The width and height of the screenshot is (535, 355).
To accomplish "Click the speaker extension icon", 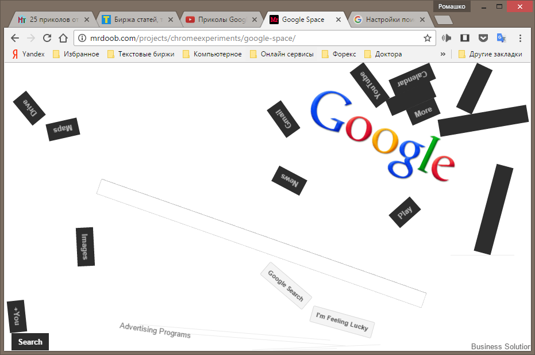I will [x=447, y=38].
